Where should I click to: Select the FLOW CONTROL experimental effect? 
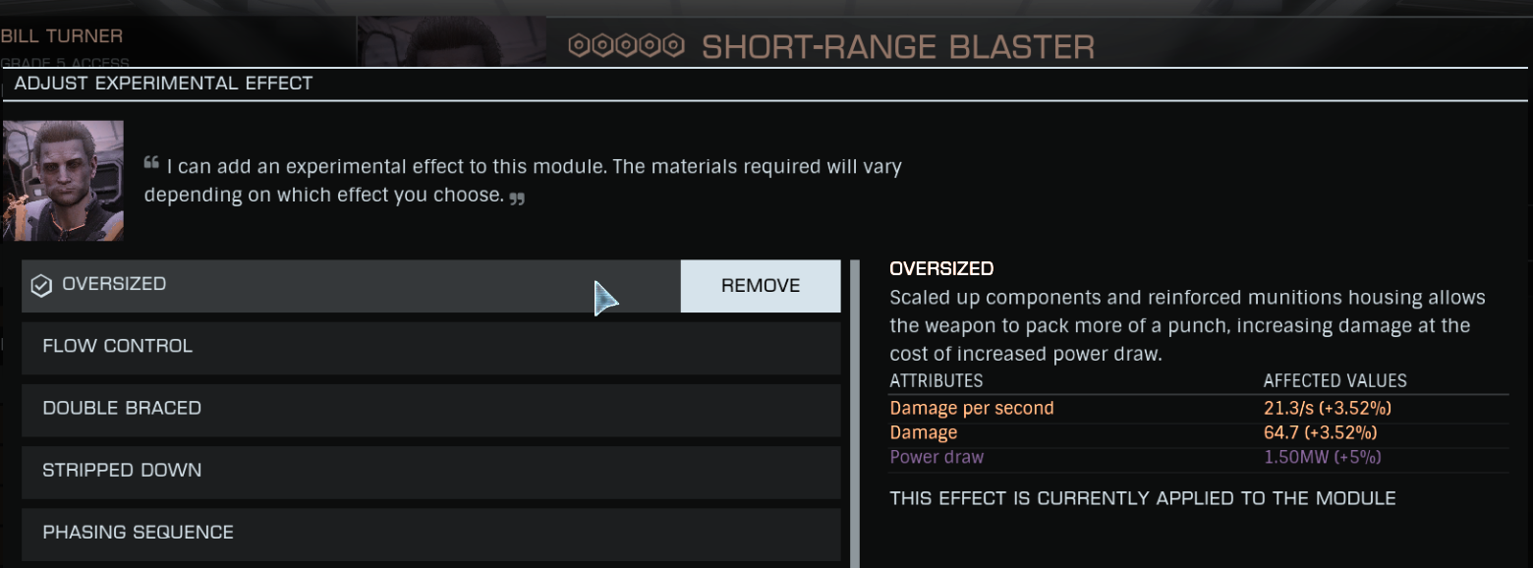coord(431,348)
